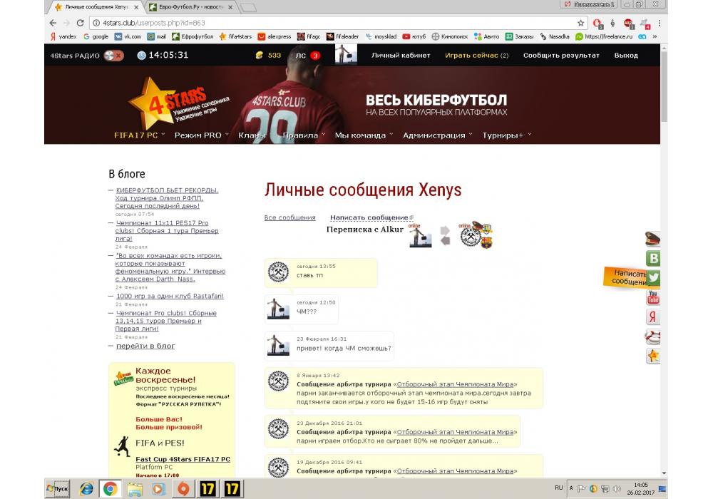
Task: Expand the Режим PRO menu
Action: pyautogui.click(x=200, y=135)
